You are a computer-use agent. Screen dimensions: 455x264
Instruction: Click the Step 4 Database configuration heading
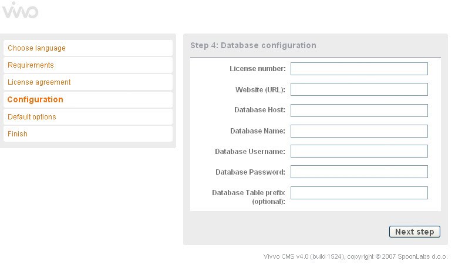253,45
